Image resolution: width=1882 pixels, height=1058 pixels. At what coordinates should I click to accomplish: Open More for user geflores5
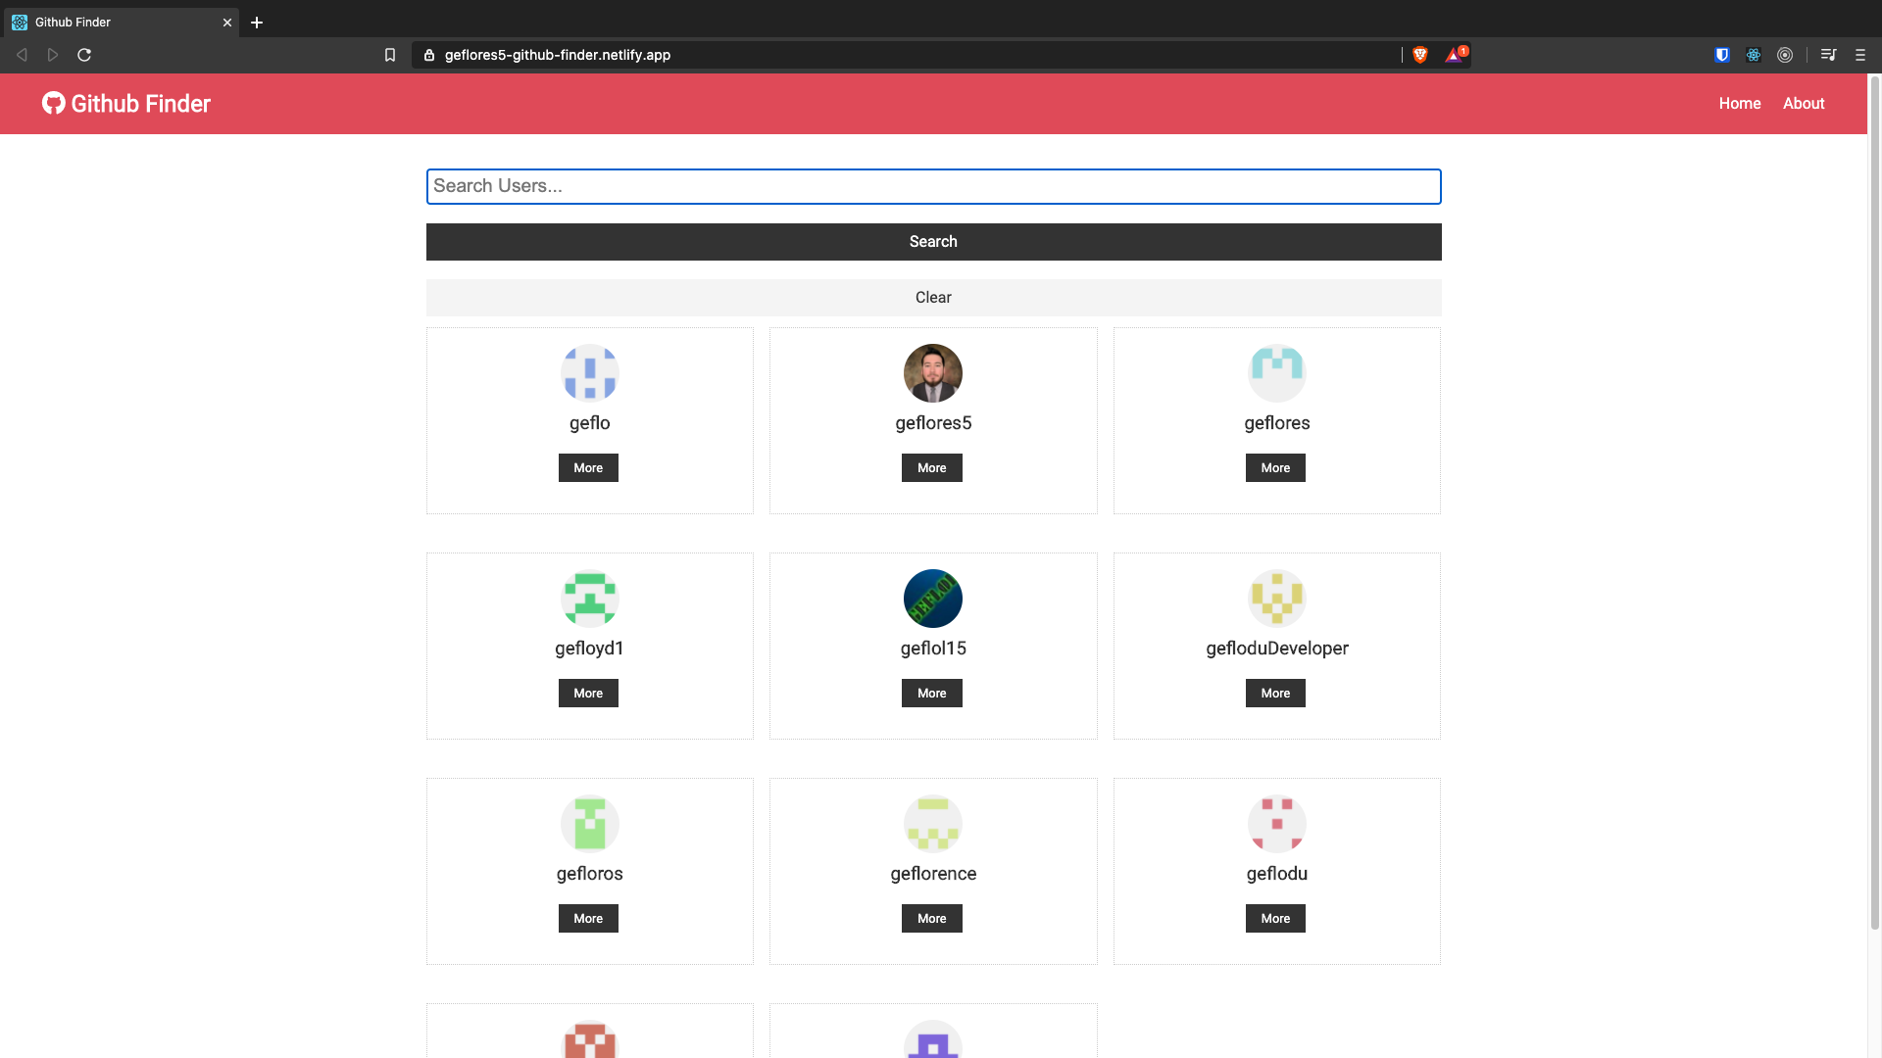tap(931, 467)
